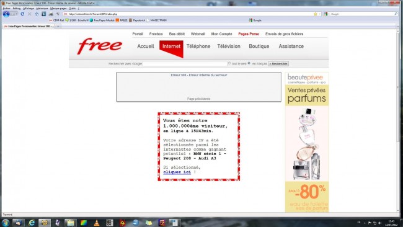
Task: Go back with Firefox back arrow
Action: coord(6,14)
